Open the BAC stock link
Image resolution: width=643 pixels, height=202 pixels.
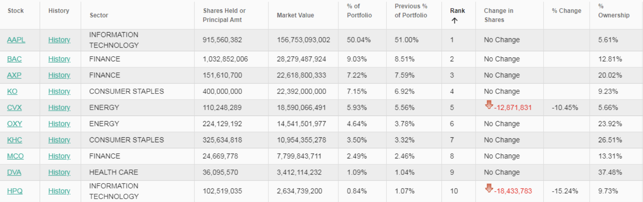pyautogui.click(x=14, y=59)
